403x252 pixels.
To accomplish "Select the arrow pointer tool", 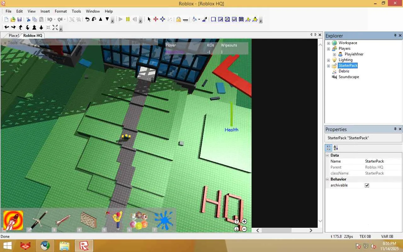I will [x=149, y=20].
